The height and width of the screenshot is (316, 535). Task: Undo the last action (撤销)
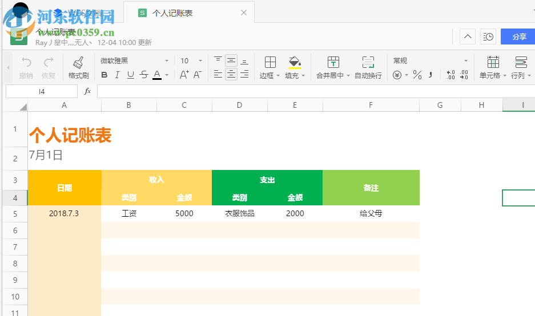coord(26,67)
